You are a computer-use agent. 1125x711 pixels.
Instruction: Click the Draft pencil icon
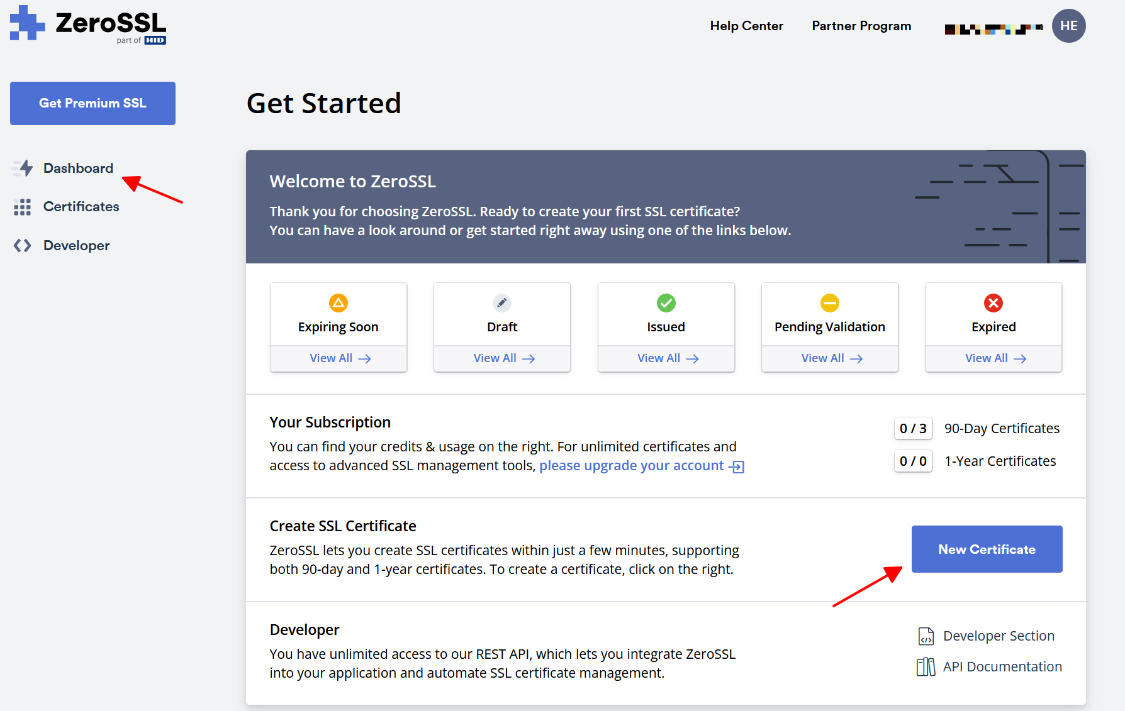coord(501,303)
